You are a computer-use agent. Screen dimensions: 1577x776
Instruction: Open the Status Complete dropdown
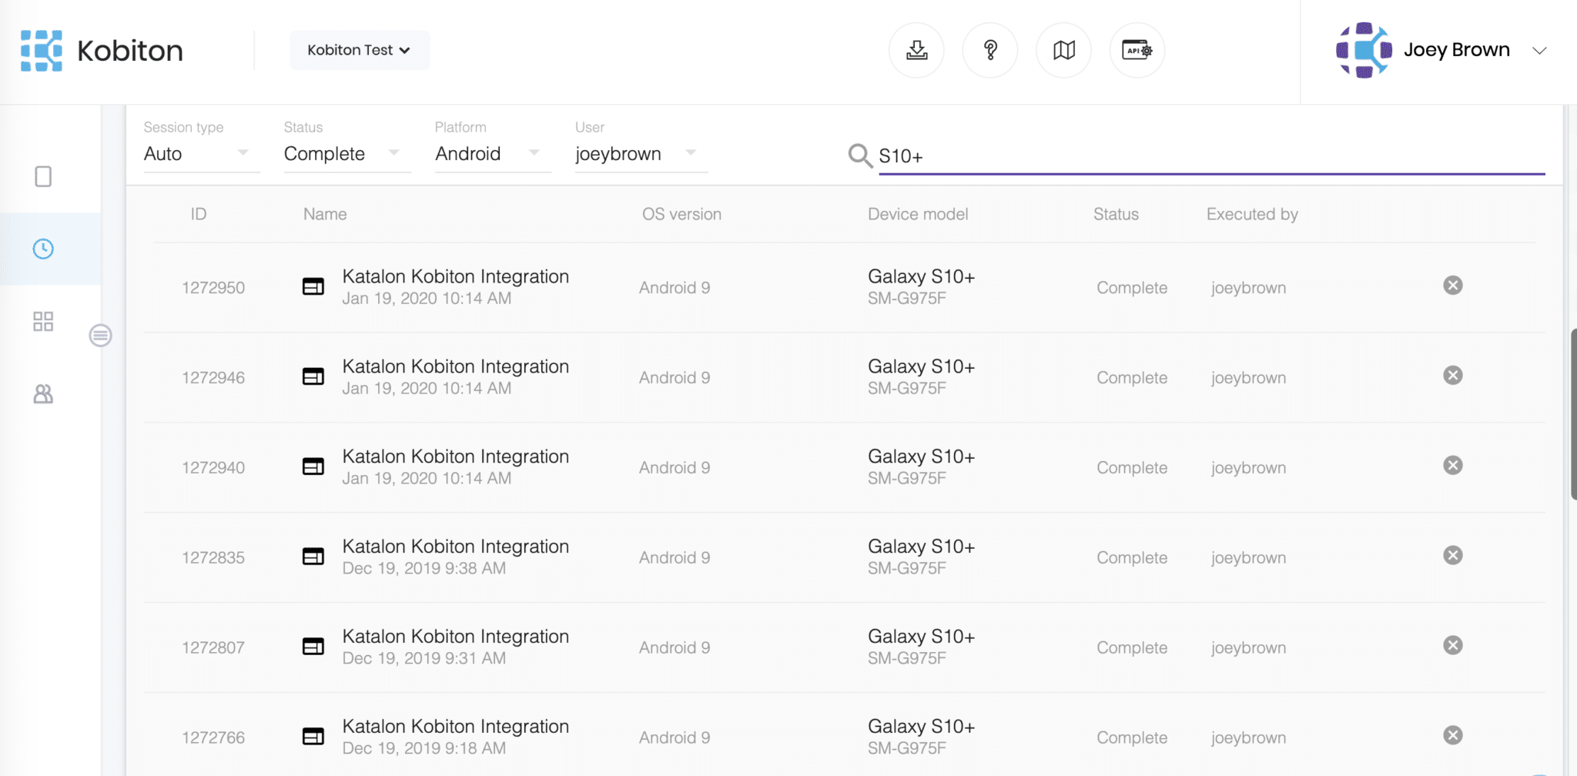point(342,153)
